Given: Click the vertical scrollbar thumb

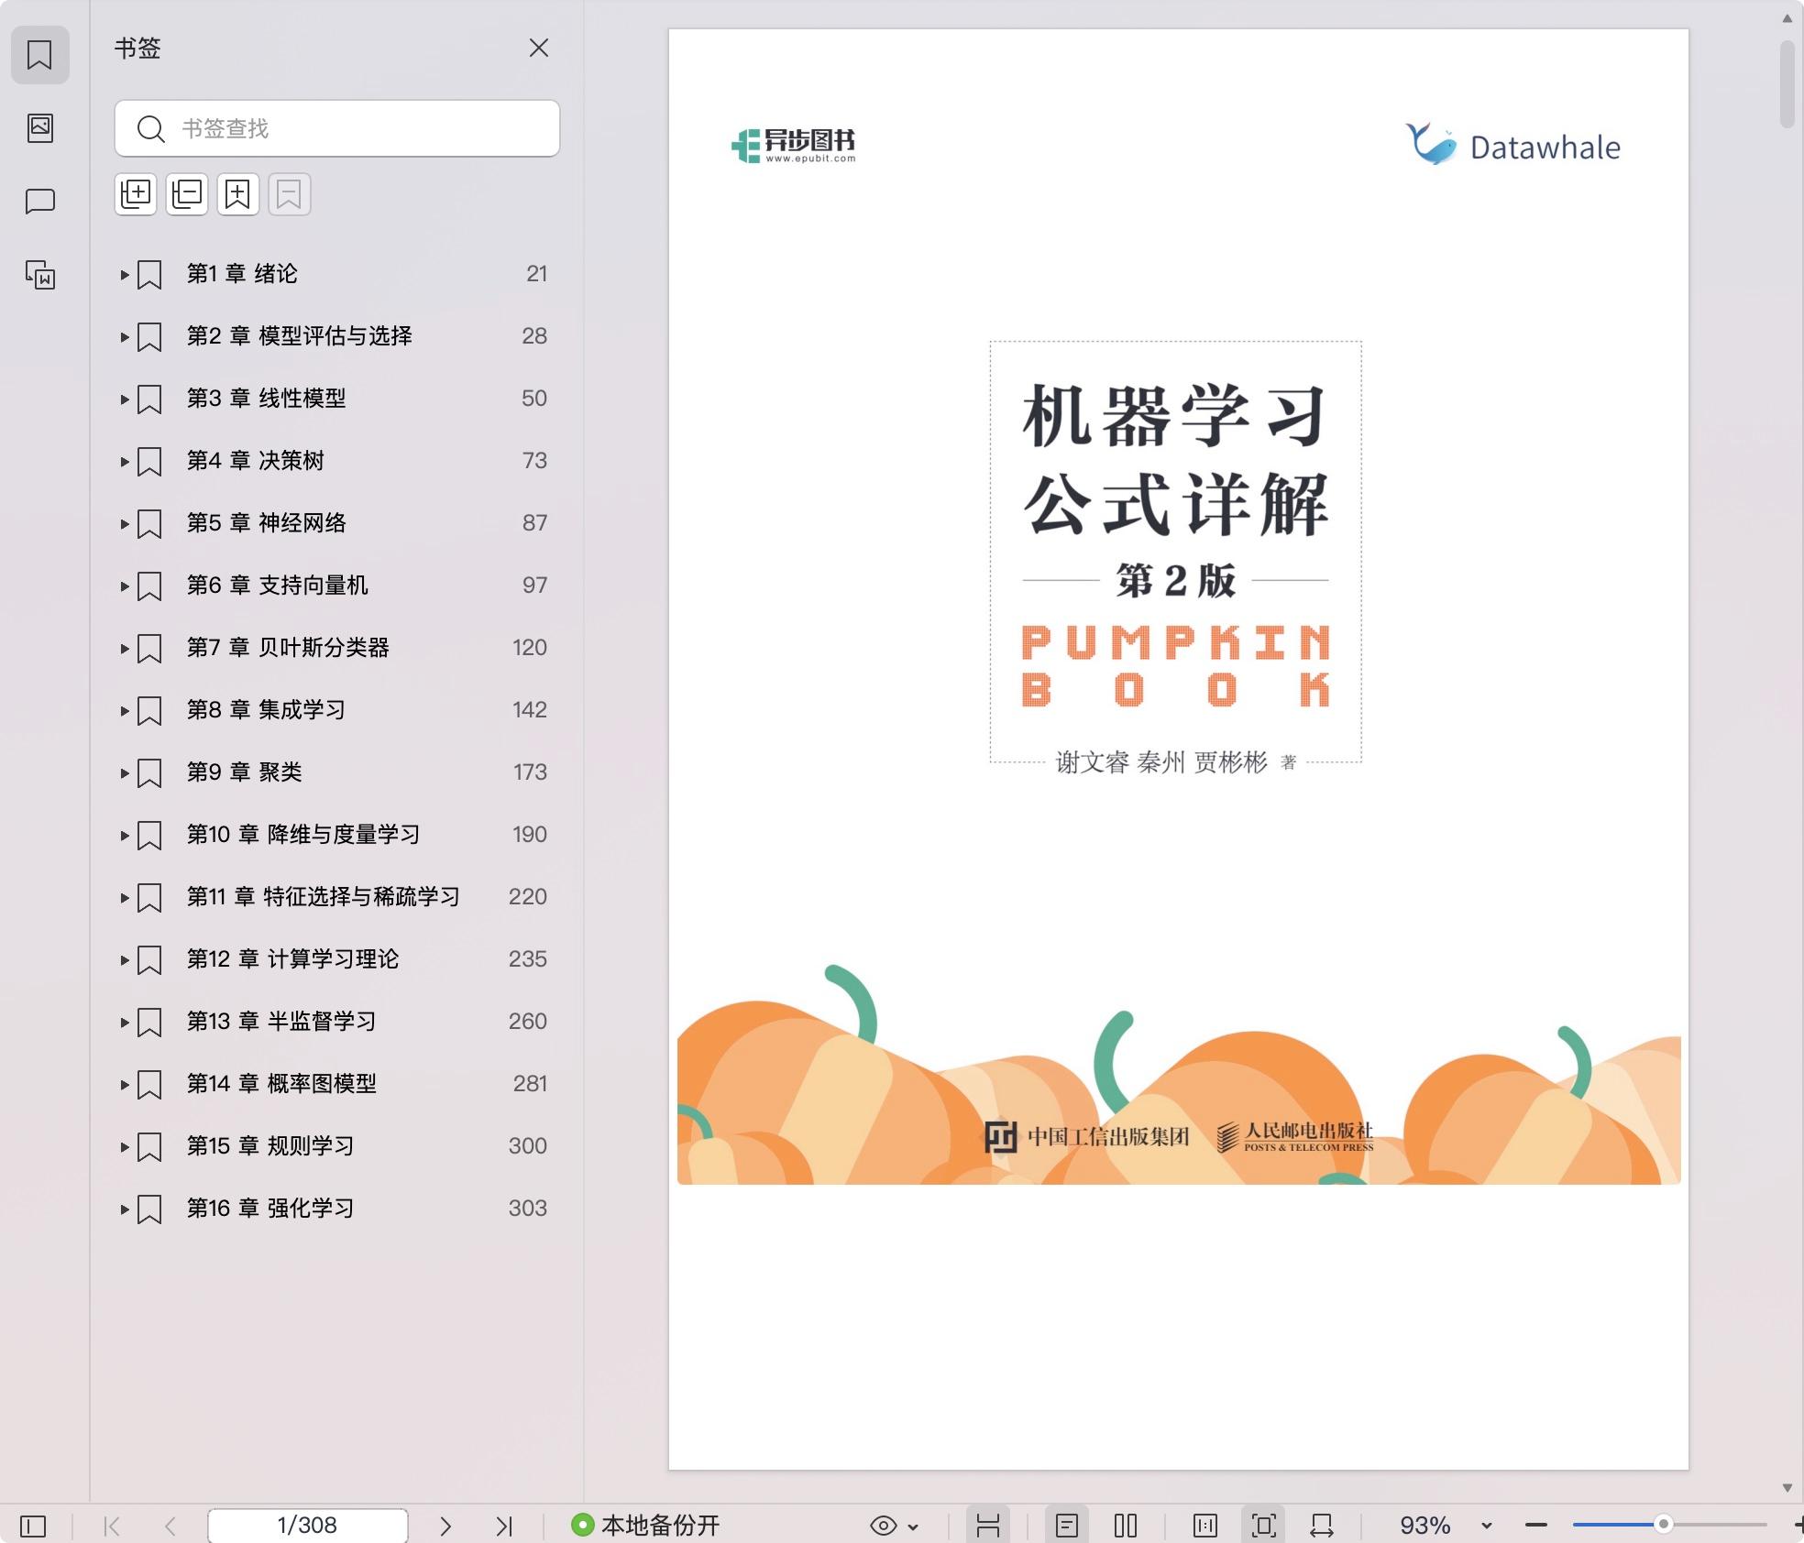Looking at the screenshot, I should [x=1787, y=83].
